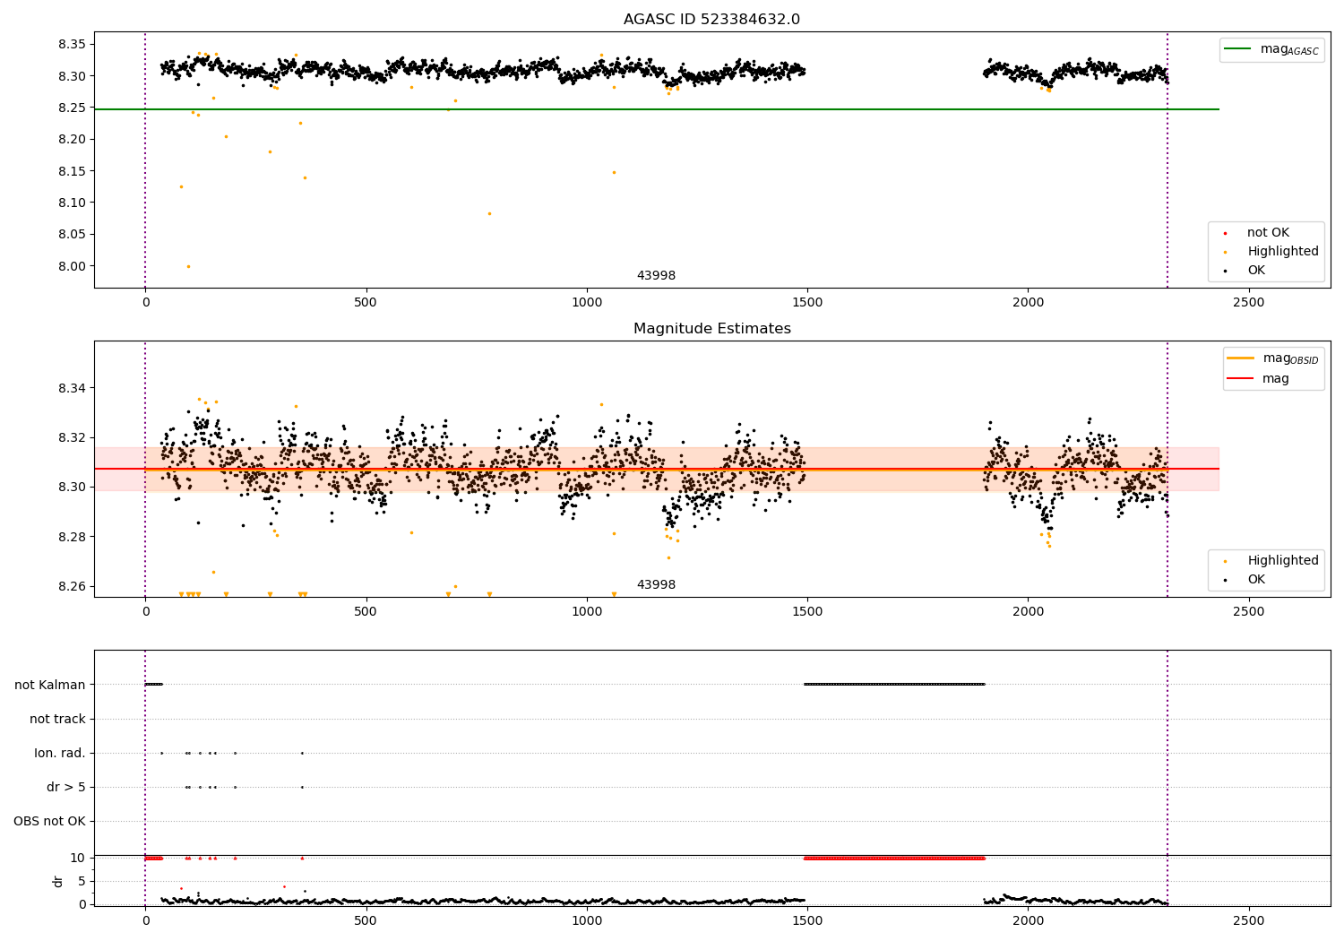
Task: Click the 'not Kalman' axis label
Action: pyautogui.click(x=50, y=685)
